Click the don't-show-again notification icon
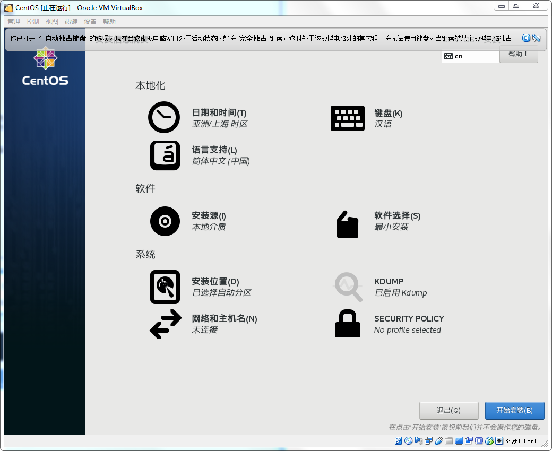The height and width of the screenshot is (451, 552). click(x=537, y=38)
